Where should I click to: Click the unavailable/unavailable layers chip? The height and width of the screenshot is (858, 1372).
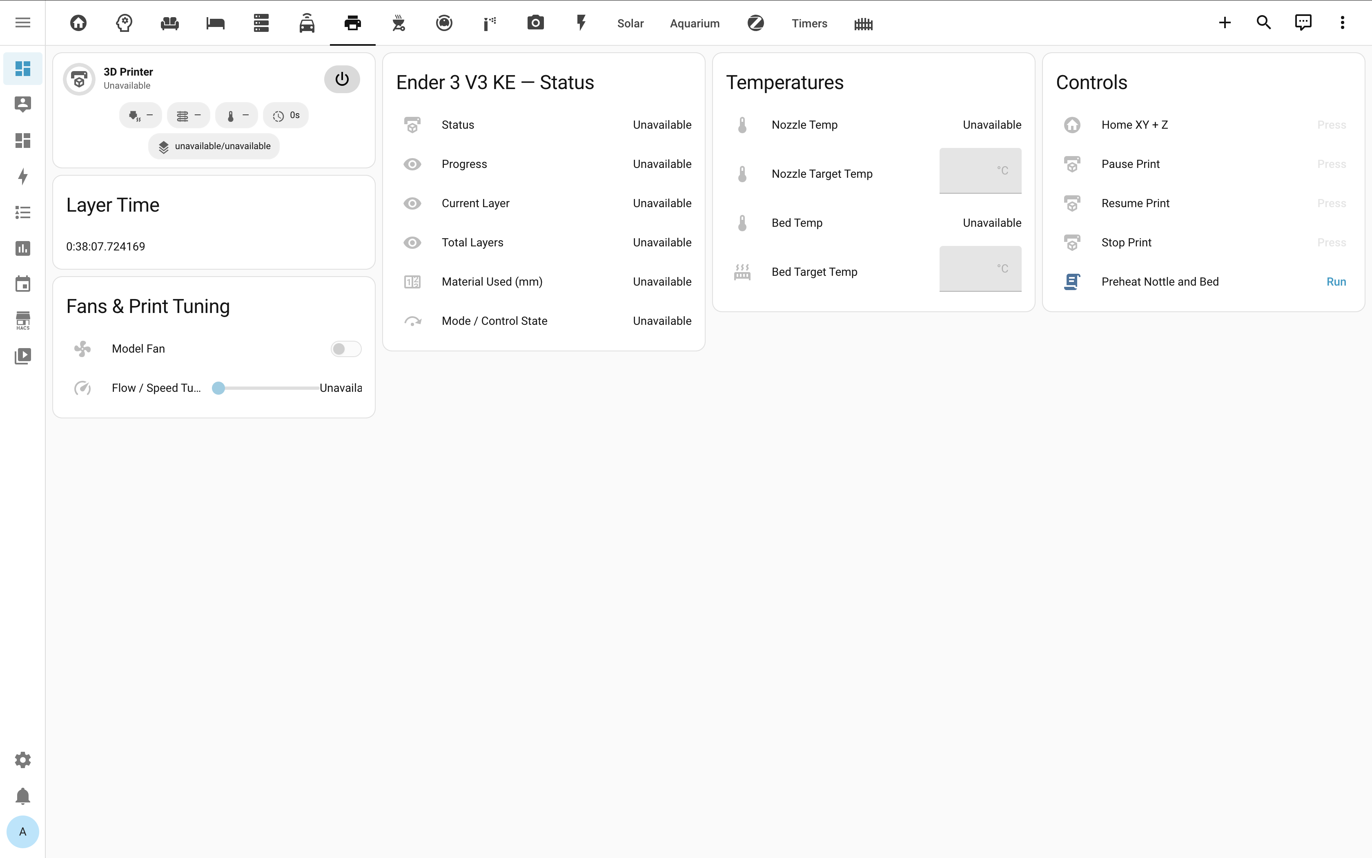pyautogui.click(x=214, y=146)
